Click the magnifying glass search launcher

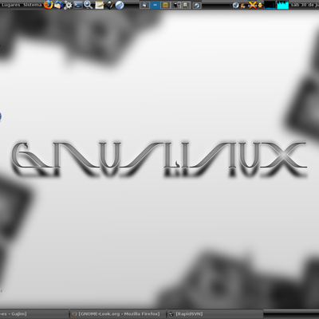point(88,5)
